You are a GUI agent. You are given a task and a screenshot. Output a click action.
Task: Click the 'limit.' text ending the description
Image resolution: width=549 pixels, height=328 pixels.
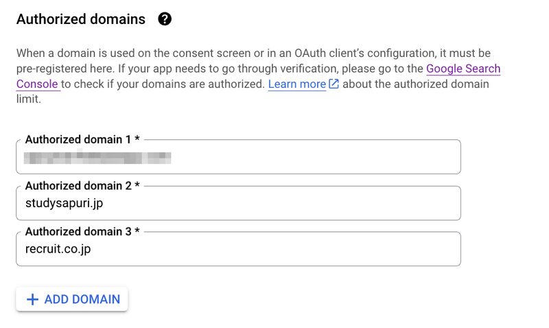click(x=29, y=99)
